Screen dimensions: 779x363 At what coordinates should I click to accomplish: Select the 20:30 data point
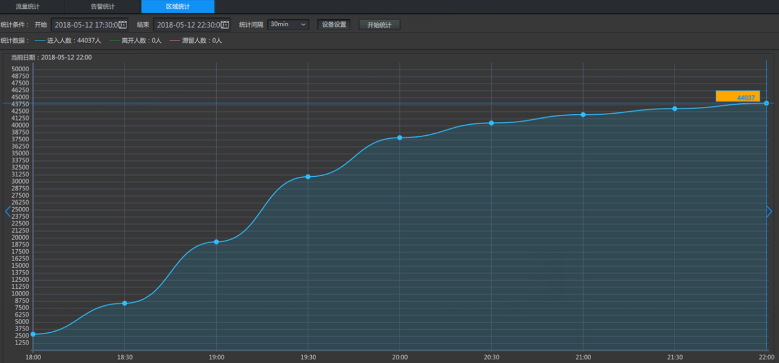[x=491, y=123]
